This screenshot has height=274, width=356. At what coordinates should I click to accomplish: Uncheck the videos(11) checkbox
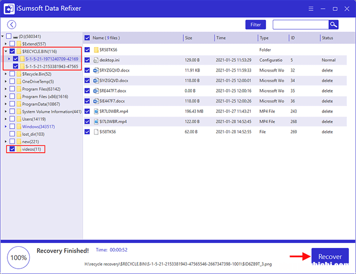coord(12,149)
